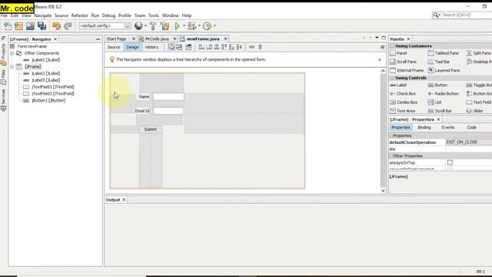Image resolution: width=492 pixels, height=277 pixels.
Task: Toggle the alwaysOnTop checkbox
Action: [450, 162]
